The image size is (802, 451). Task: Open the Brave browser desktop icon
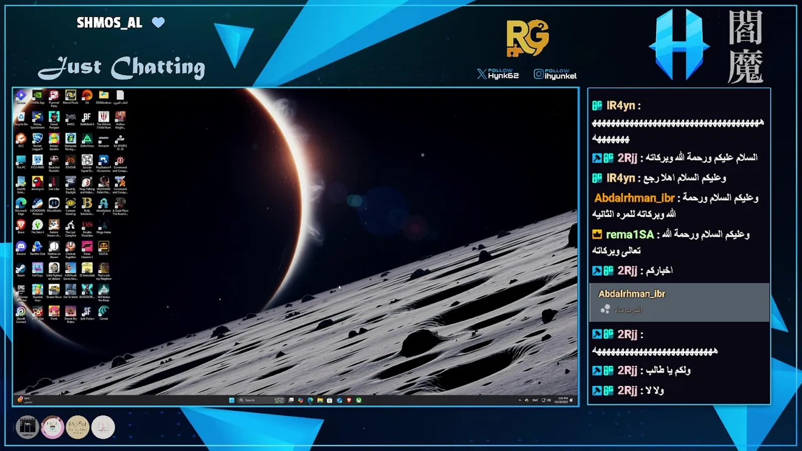click(21, 226)
